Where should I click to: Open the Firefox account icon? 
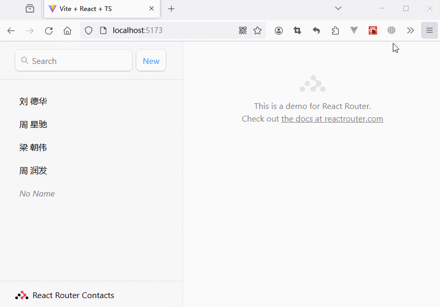point(278,30)
